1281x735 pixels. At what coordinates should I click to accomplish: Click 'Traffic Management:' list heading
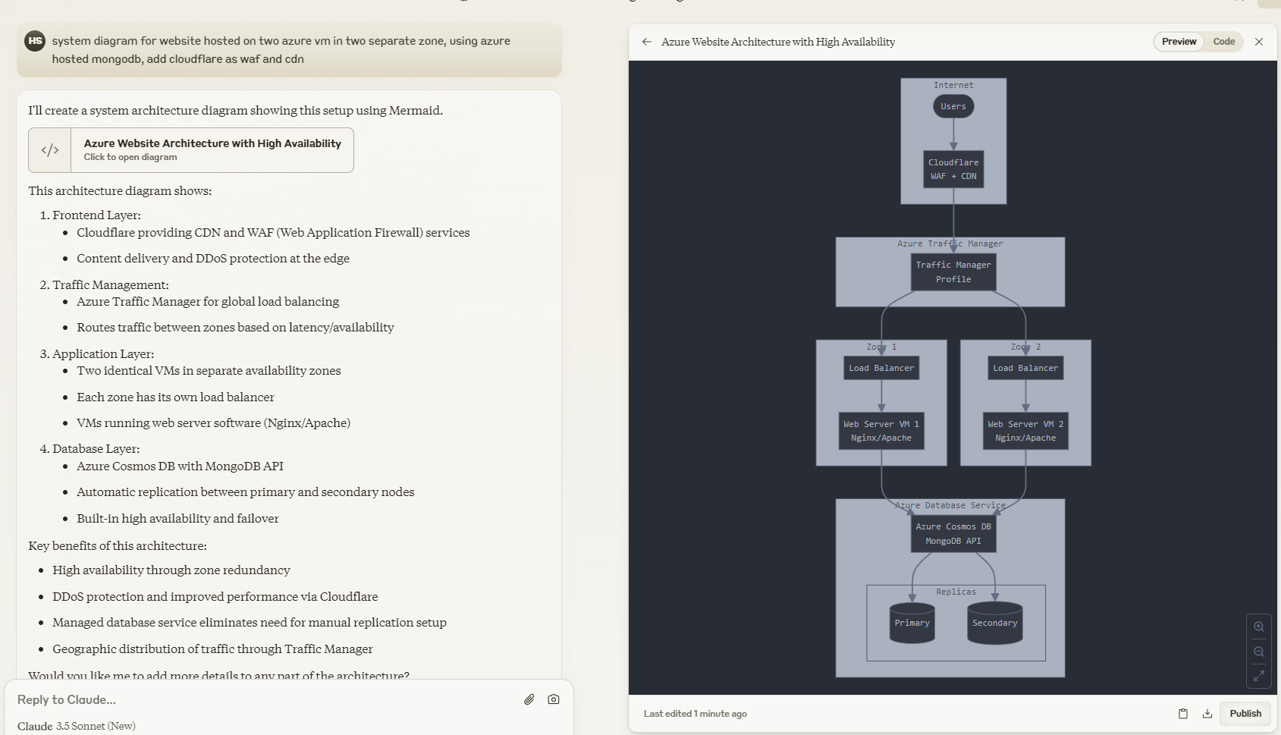pyautogui.click(x=111, y=284)
